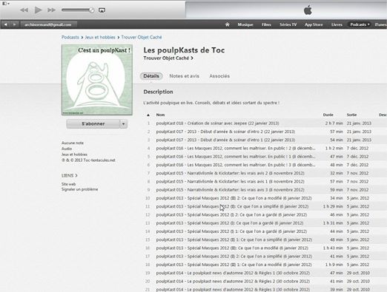
Task: Open the account email button
Action: point(48,24)
